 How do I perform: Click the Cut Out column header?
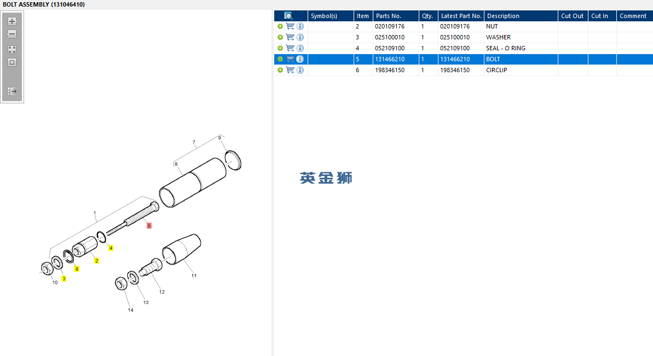[573, 16]
